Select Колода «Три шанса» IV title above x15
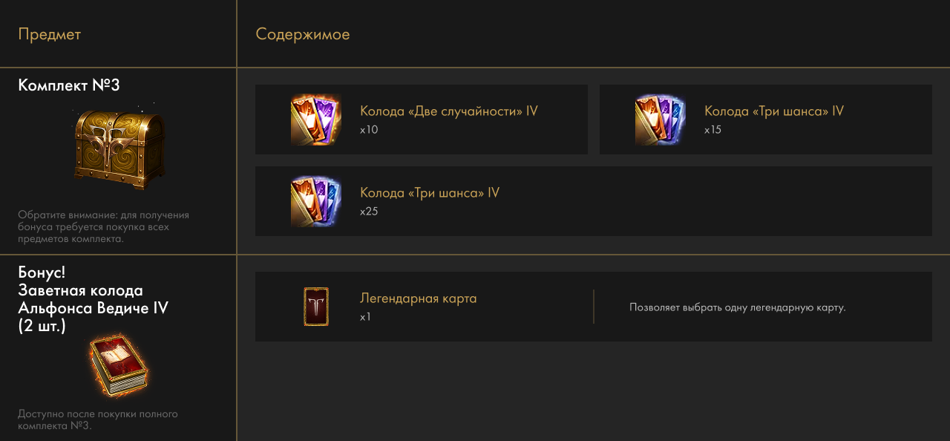This screenshot has height=441, width=950. [774, 111]
